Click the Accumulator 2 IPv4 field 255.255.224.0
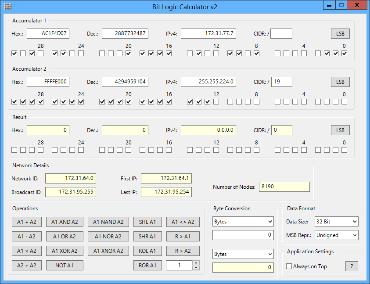 208,82
